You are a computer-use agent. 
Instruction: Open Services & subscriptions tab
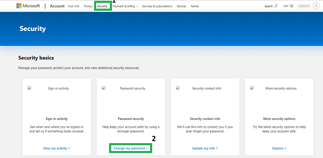click(x=157, y=6)
